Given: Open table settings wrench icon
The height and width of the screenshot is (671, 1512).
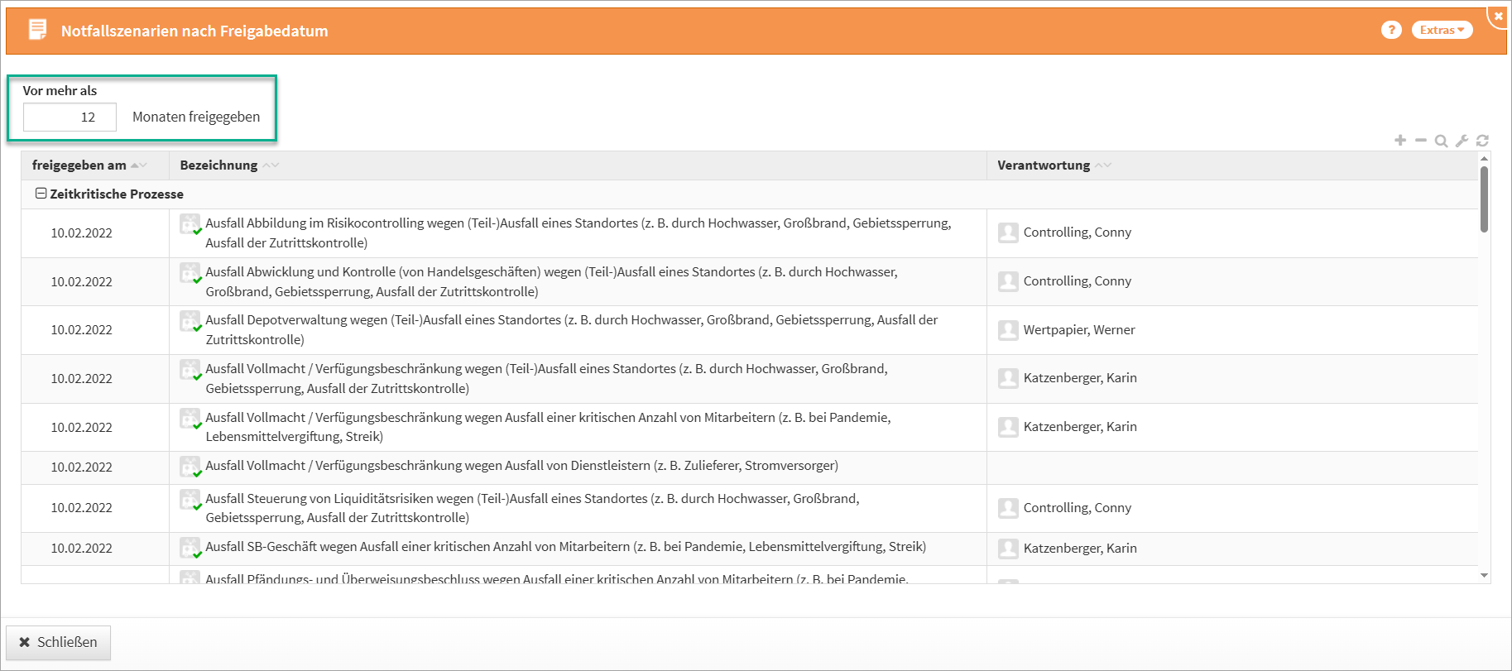Looking at the screenshot, I should pos(1462,141).
